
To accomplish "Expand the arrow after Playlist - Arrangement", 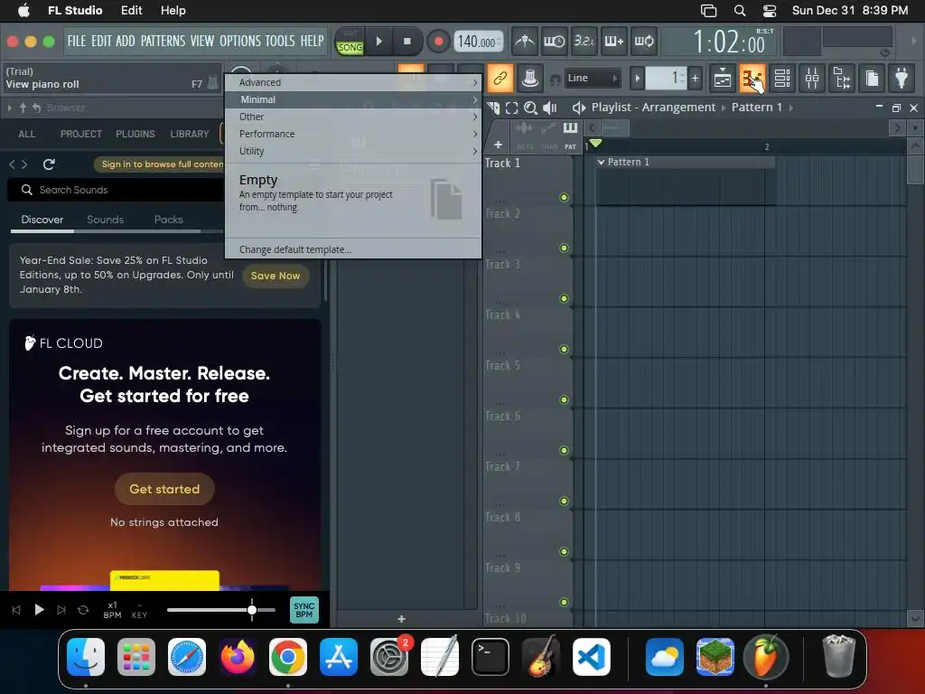I will coord(724,108).
